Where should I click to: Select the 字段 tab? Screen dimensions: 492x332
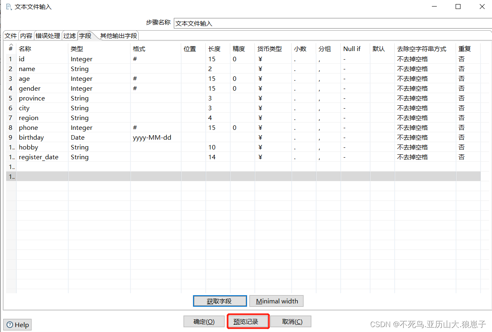click(x=85, y=36)
